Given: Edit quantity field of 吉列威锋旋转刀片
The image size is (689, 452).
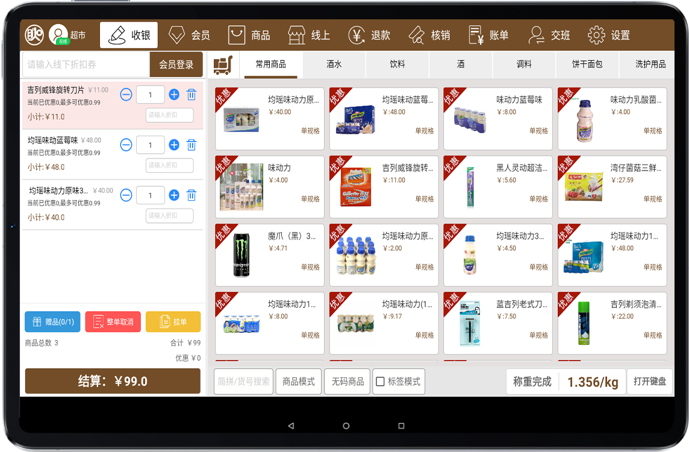Looking at the screenshot, I should coord(151,95).
